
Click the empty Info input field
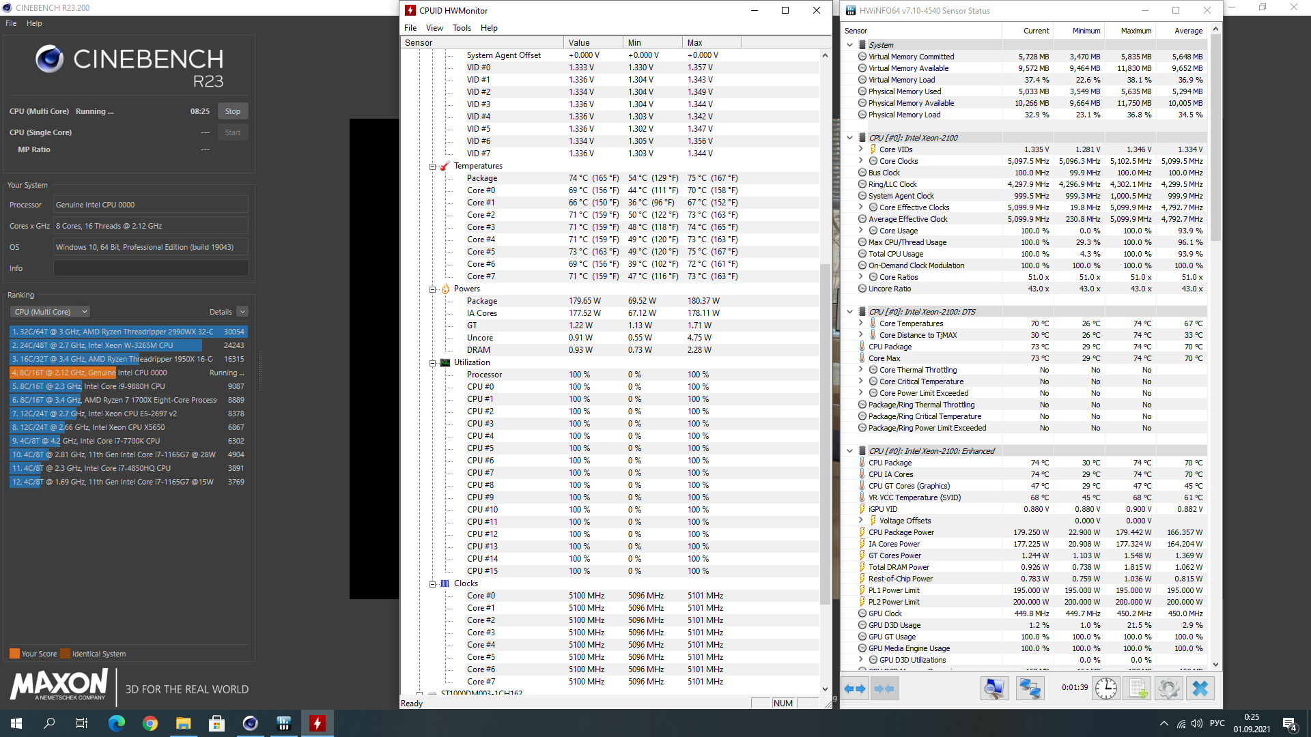151,268
